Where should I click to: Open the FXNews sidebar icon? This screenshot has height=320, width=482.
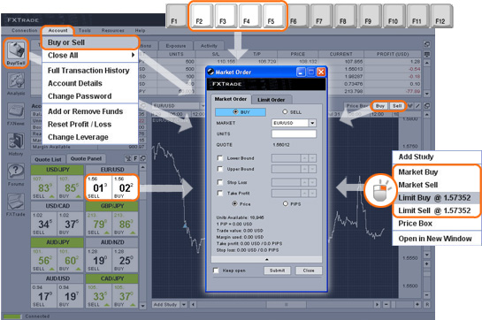16,114
